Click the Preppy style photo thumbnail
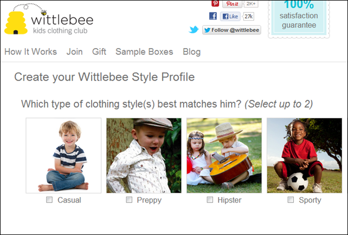Viewport: 348px width, 235px height. click(144, 155)
